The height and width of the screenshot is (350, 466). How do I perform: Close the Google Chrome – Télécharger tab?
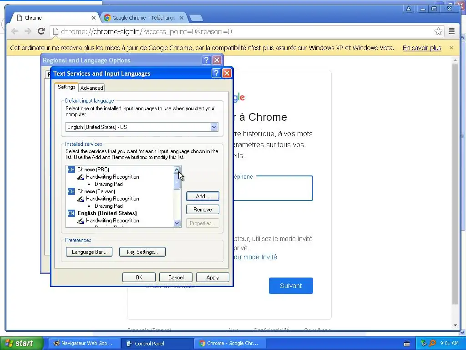tap(182, 18)
